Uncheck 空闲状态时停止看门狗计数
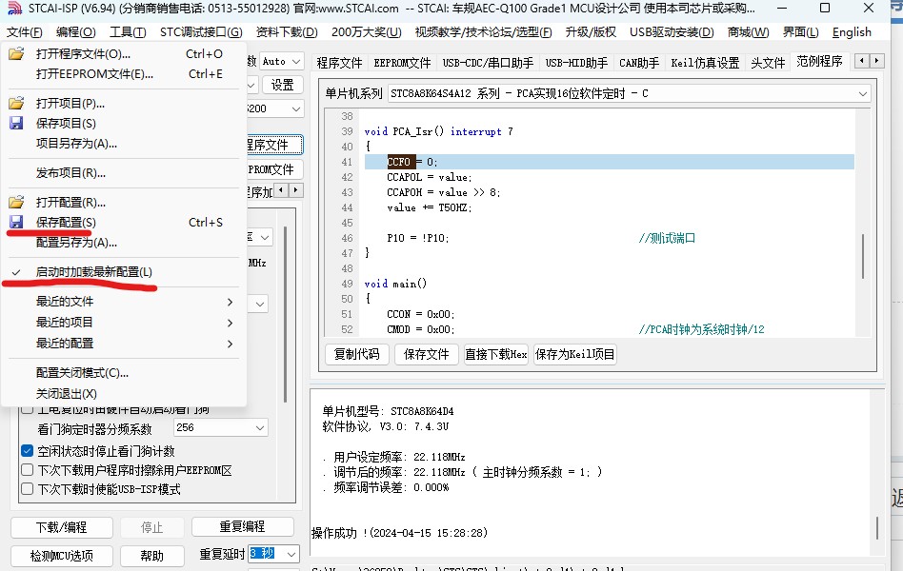The image size is (903, 571). [27, 450]
